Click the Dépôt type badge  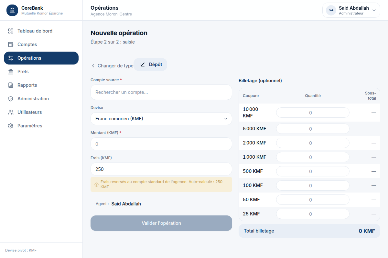point(150,64)
